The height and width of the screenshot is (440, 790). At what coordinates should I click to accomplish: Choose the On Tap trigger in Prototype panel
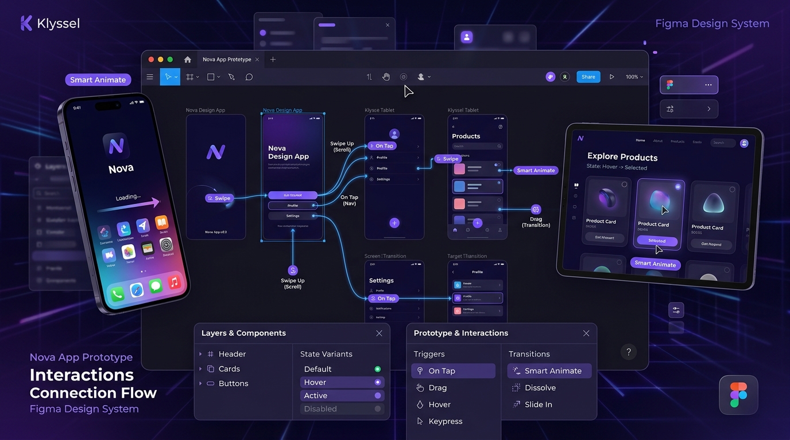(x=453, y=371)
